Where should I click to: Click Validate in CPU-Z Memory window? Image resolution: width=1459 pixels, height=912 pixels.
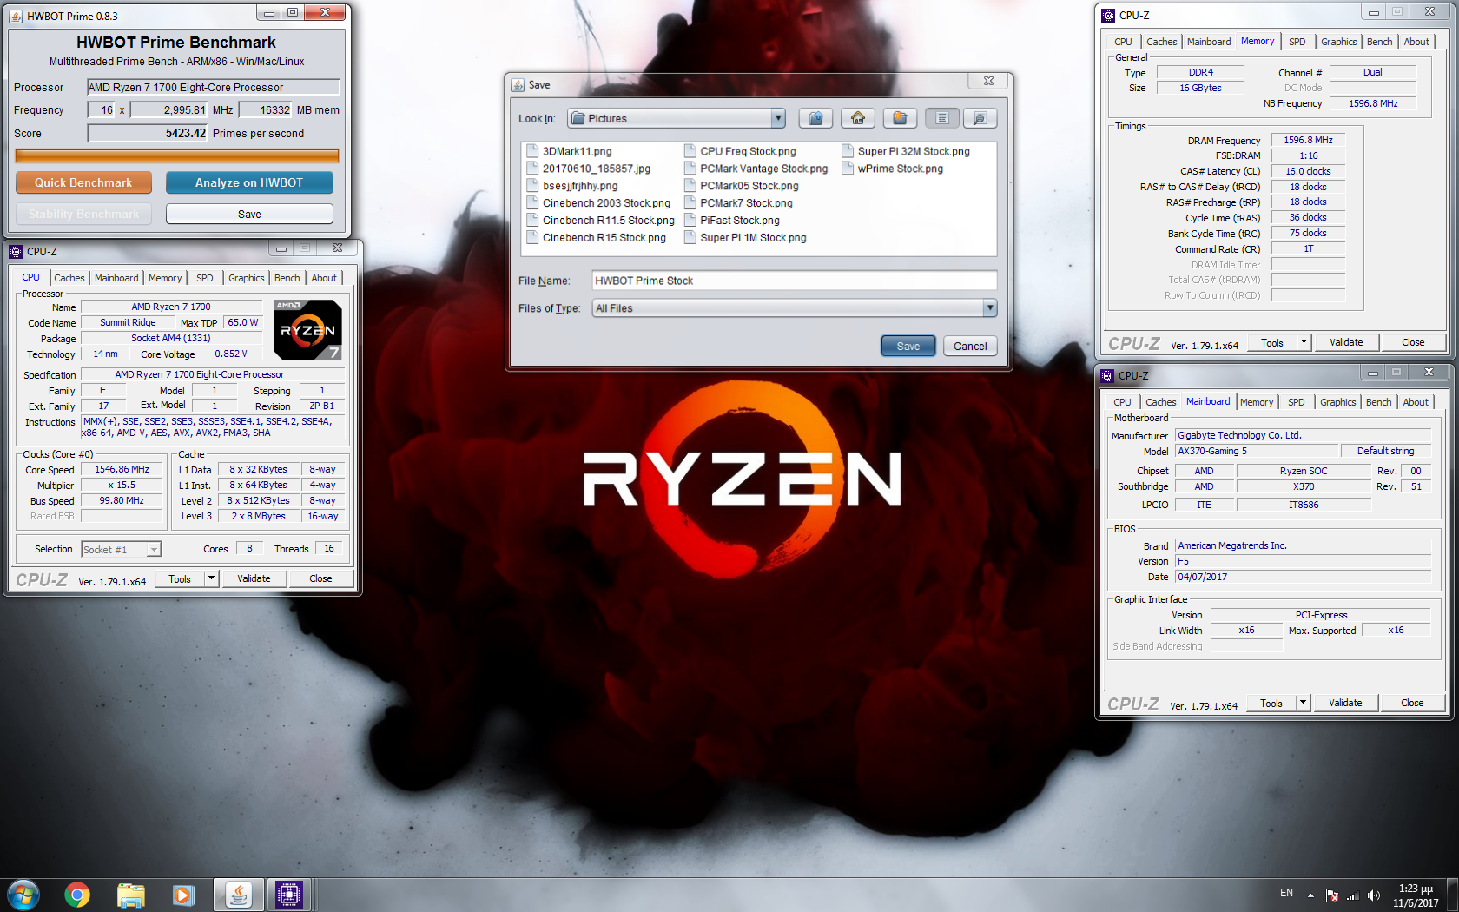(1346, 342)
